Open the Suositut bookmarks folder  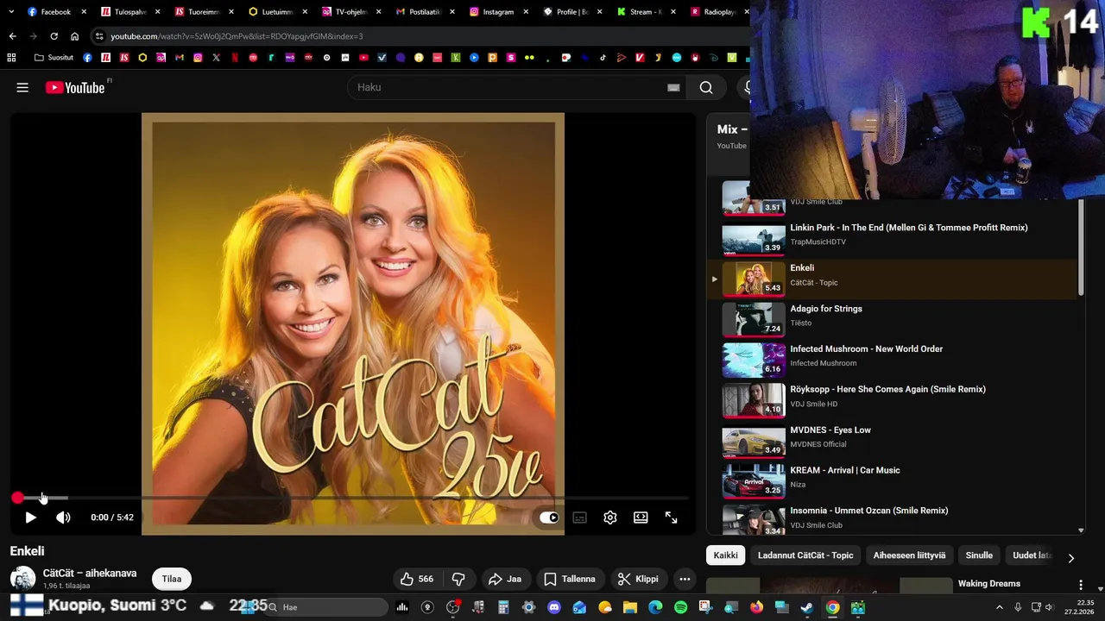point(54,58)
